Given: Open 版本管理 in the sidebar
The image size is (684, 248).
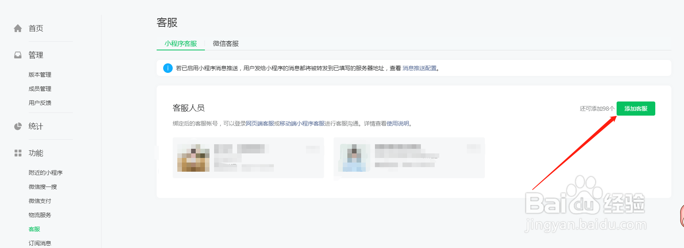Looking at the screenshot, I should pos(40,74).
